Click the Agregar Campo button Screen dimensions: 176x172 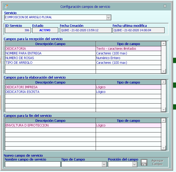click(157, 162)
